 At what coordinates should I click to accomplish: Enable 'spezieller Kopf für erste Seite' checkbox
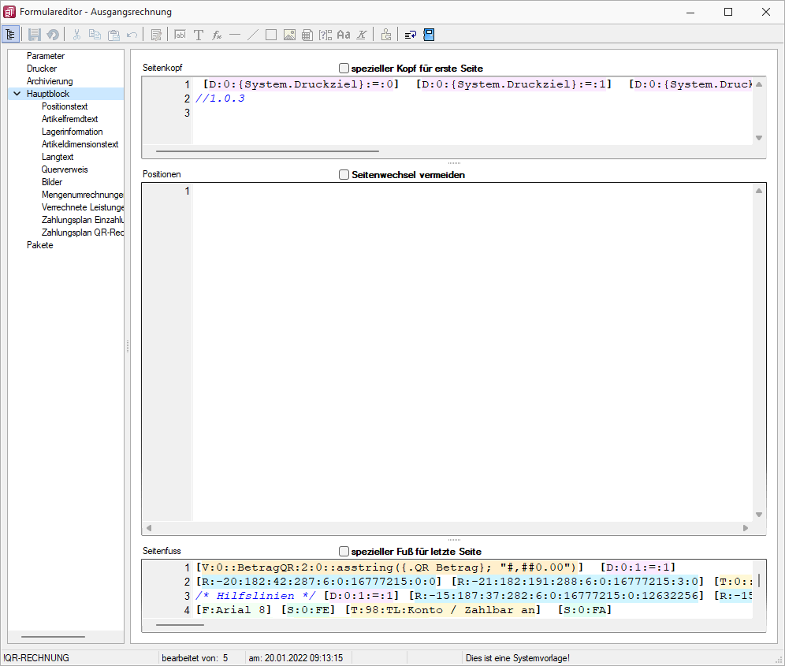click(344, 69)
